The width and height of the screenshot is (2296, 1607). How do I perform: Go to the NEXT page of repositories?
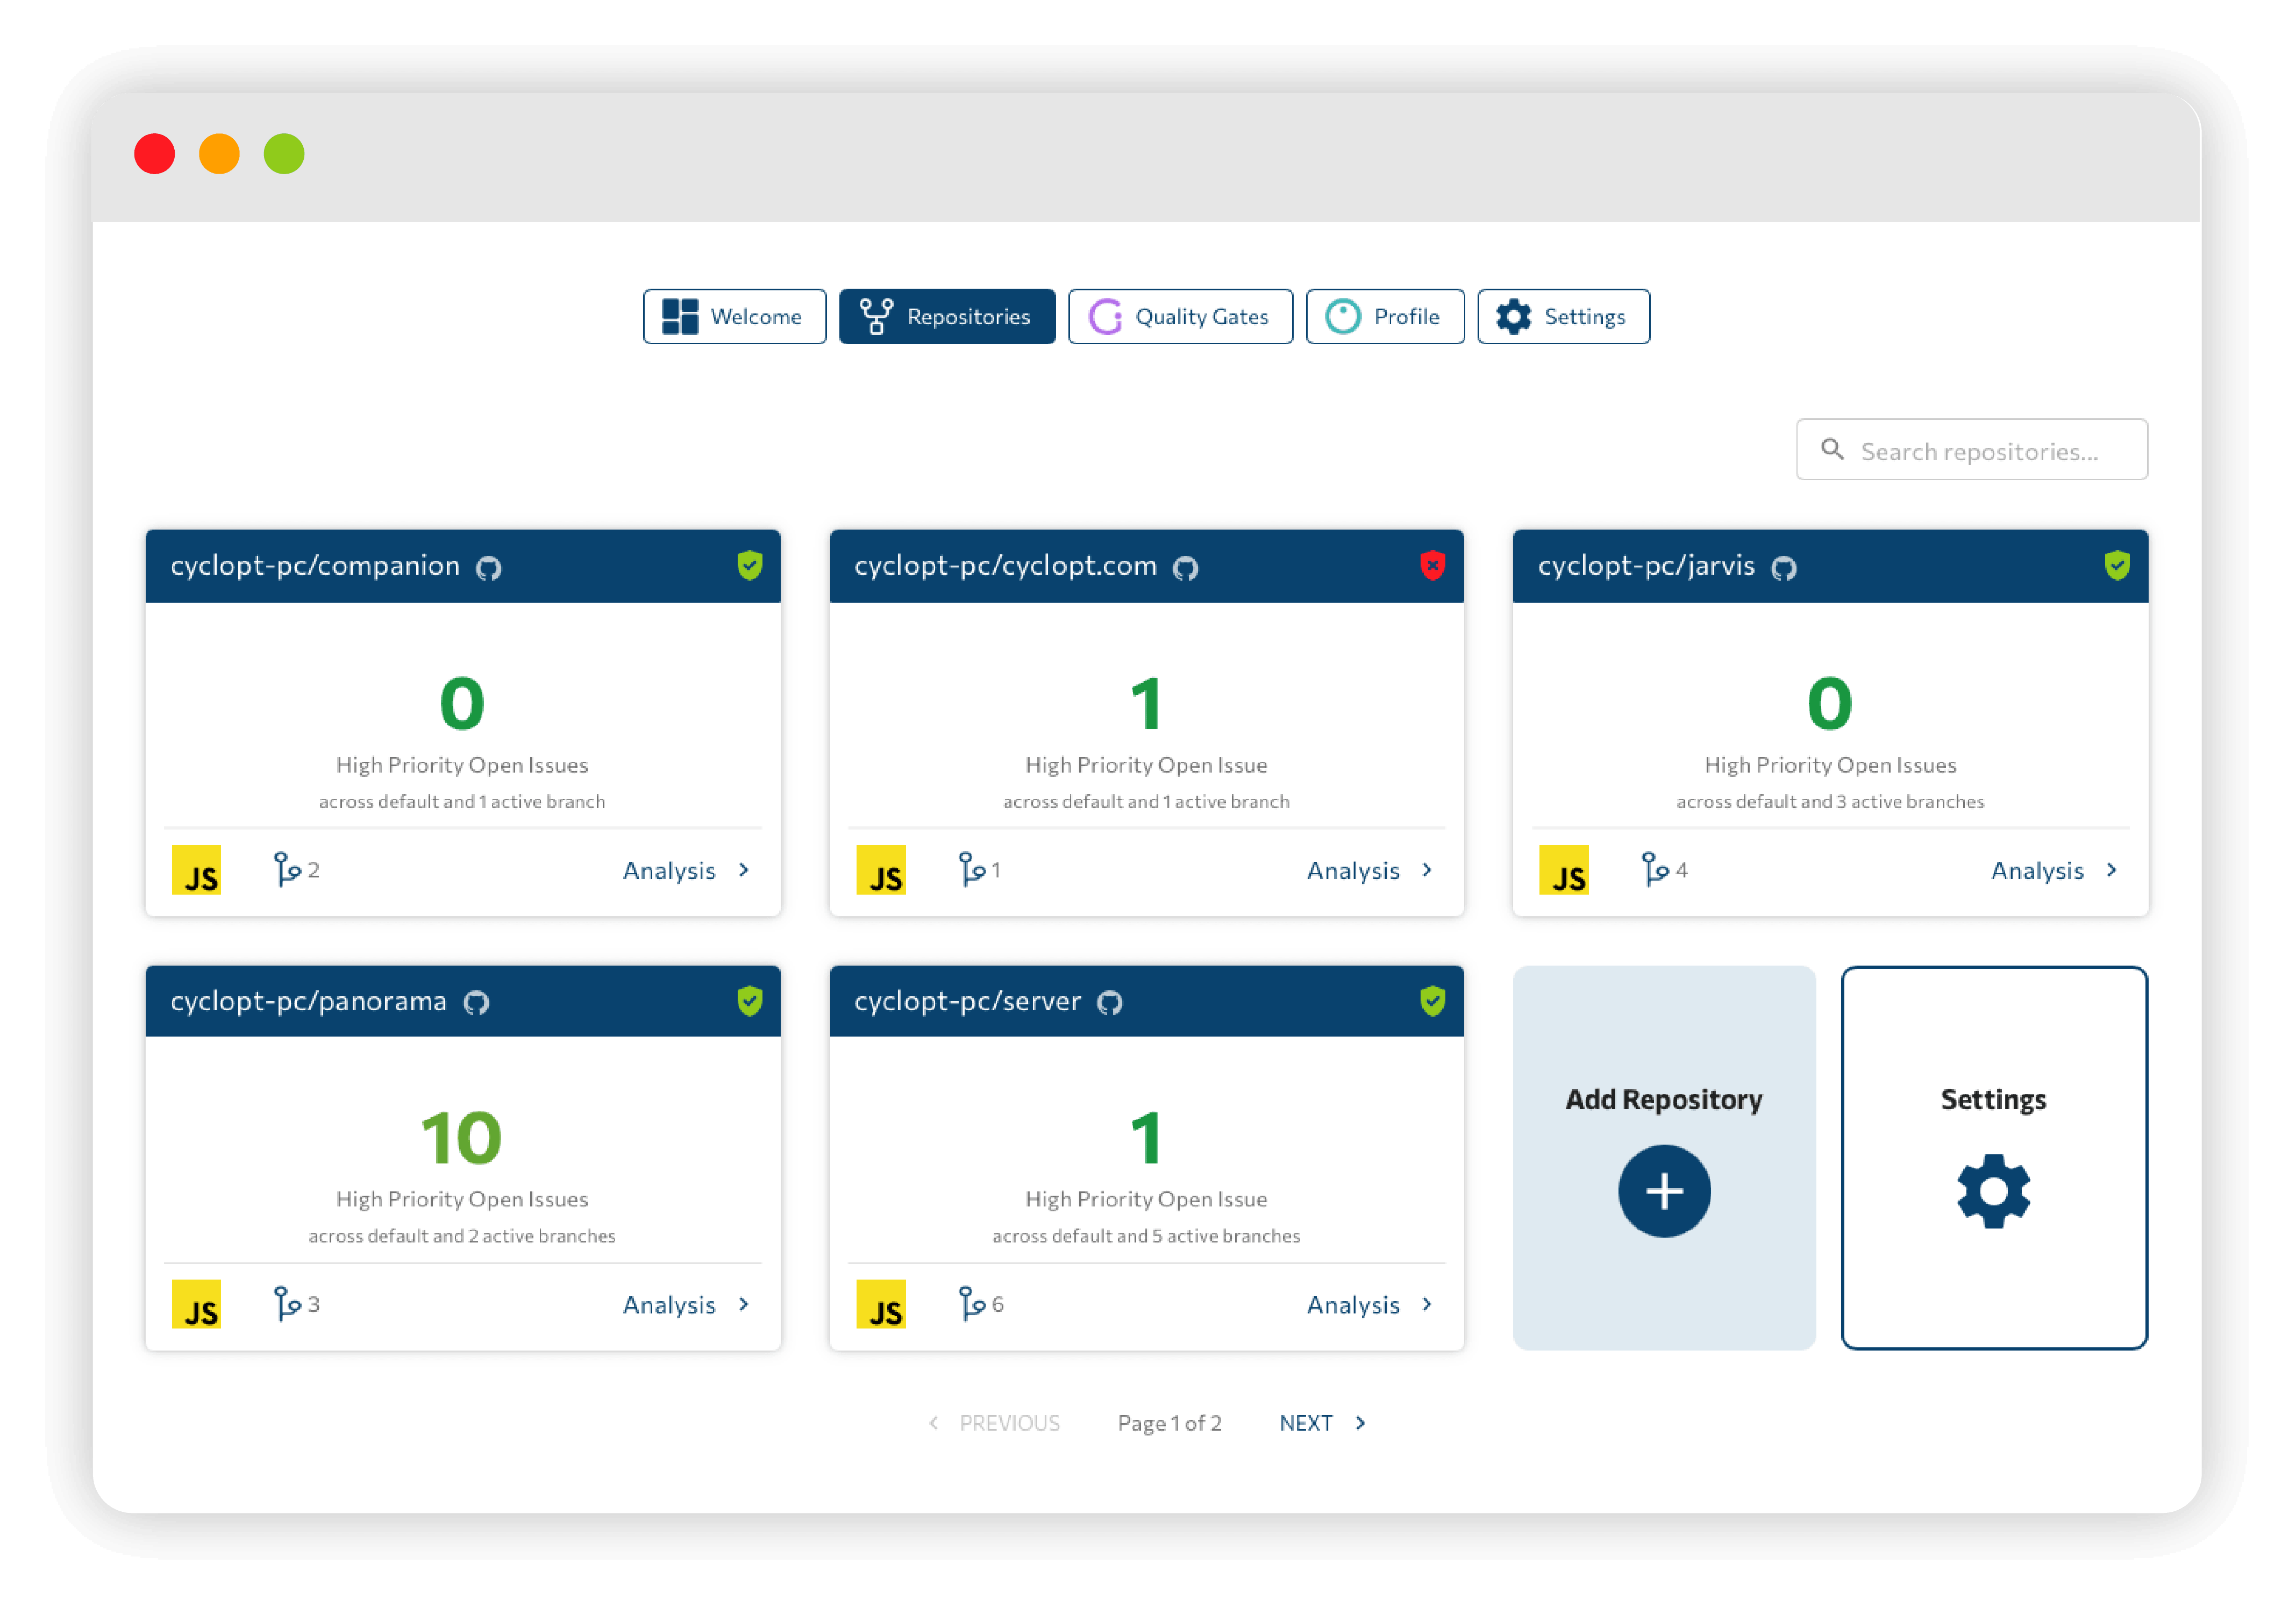[1322, 1423]
